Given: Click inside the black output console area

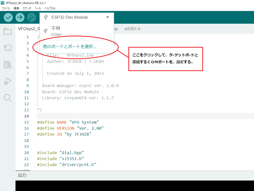Looking at the screenshot, I should coord(135,186).
